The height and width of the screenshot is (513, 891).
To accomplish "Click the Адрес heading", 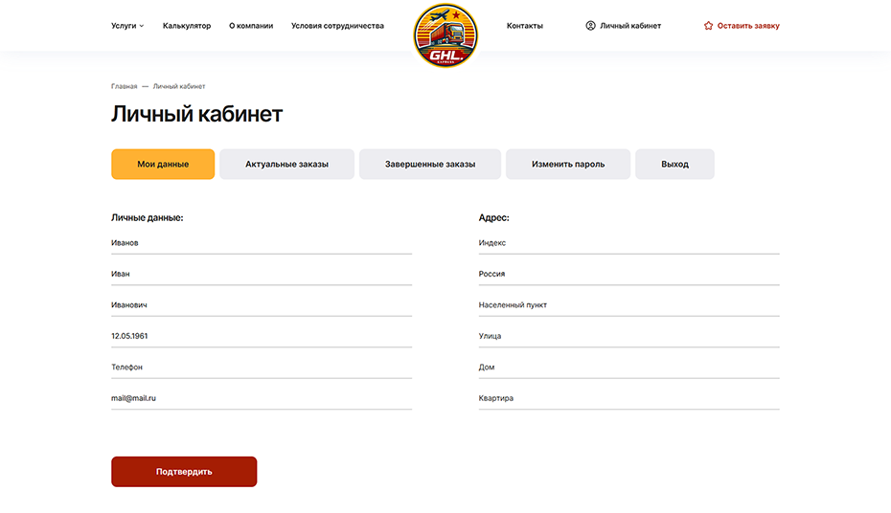I will 493,217.
